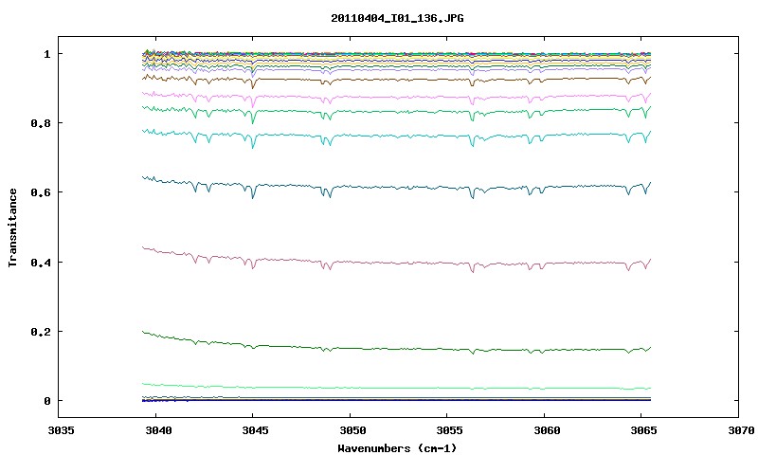
Task: Click the x-axis tick label 3040
Action: click(158, 430)
